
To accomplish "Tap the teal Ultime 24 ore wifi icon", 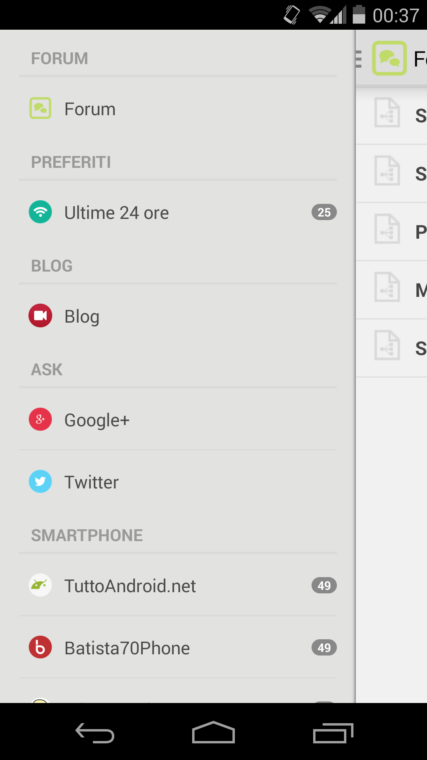I will pos(40,212).
